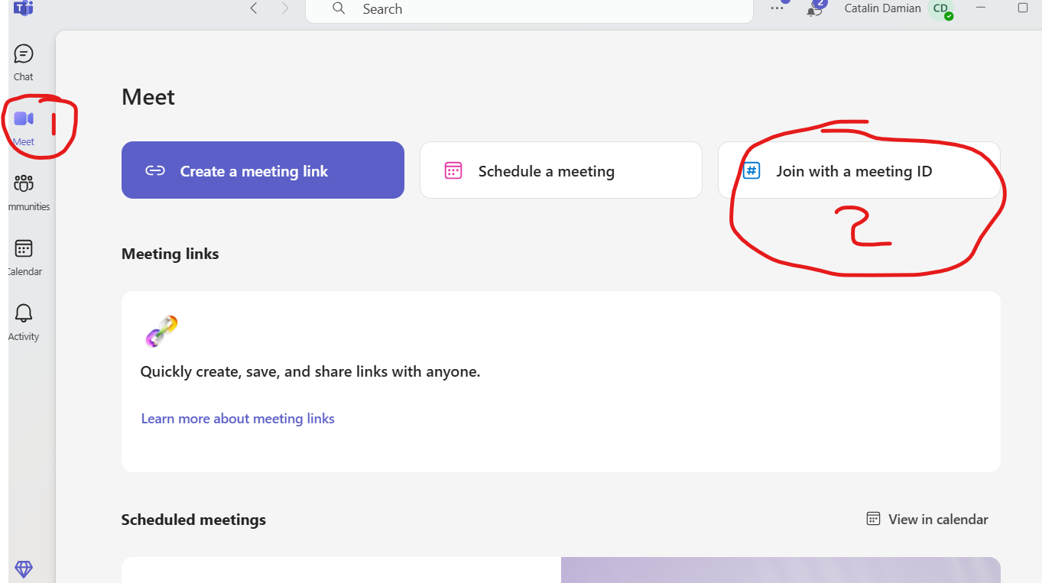Open the notifications bell with badge
The height and width of the screenshot is (583, 1042).
tap(815, 9)
